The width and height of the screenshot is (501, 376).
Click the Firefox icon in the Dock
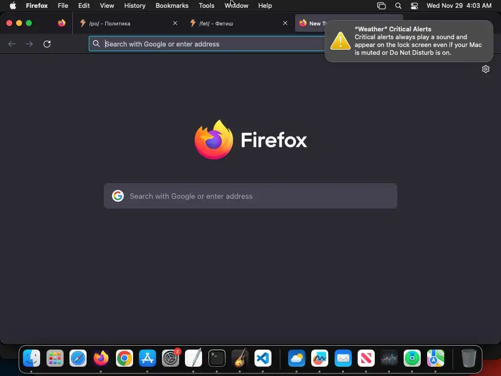(x=101, y=358)
